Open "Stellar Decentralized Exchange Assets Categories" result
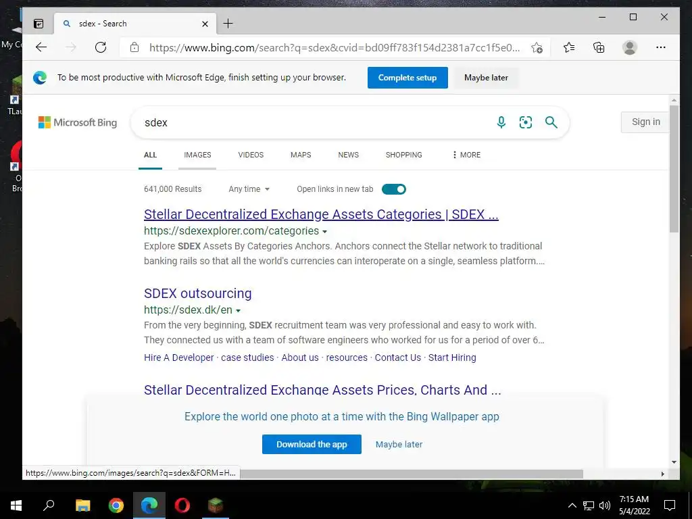The image size is (692, 519). click(x=321, y=214)
